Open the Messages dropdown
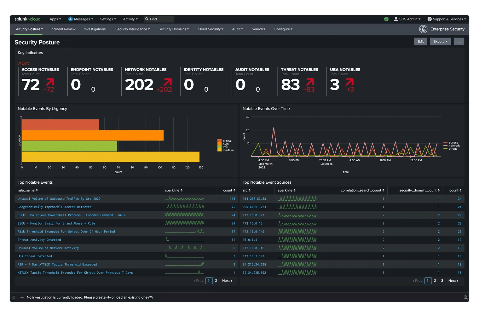Viewport: 479px width, 315px height. (81, 19)
